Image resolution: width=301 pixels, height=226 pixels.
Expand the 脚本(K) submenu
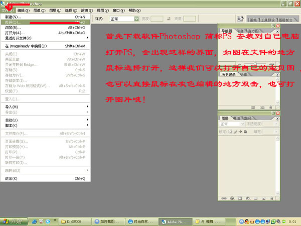click(x=45, y=126)
